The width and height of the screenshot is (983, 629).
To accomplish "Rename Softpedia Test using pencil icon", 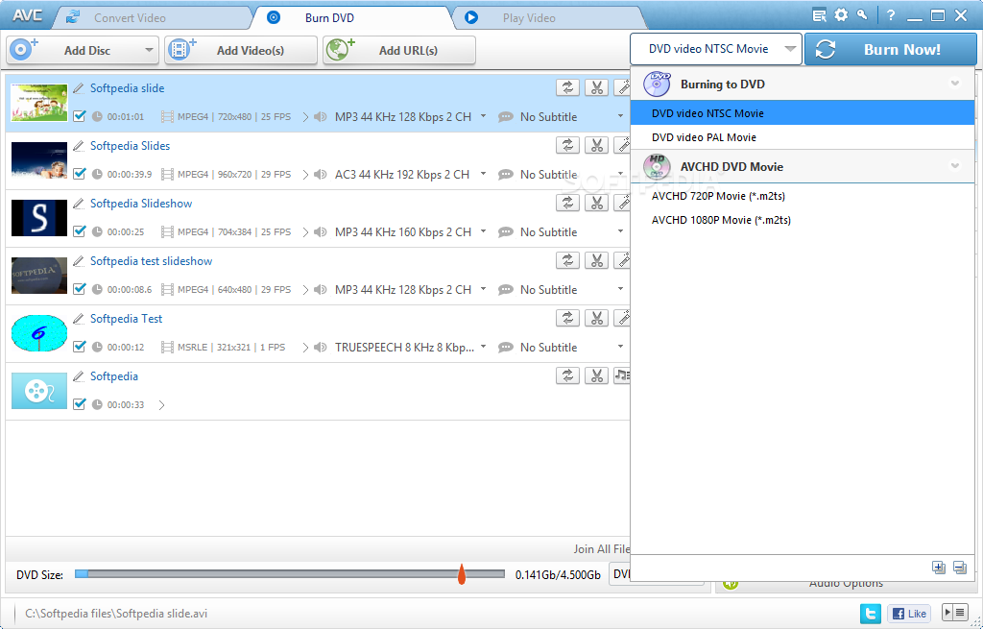I will tap(79, 319).
